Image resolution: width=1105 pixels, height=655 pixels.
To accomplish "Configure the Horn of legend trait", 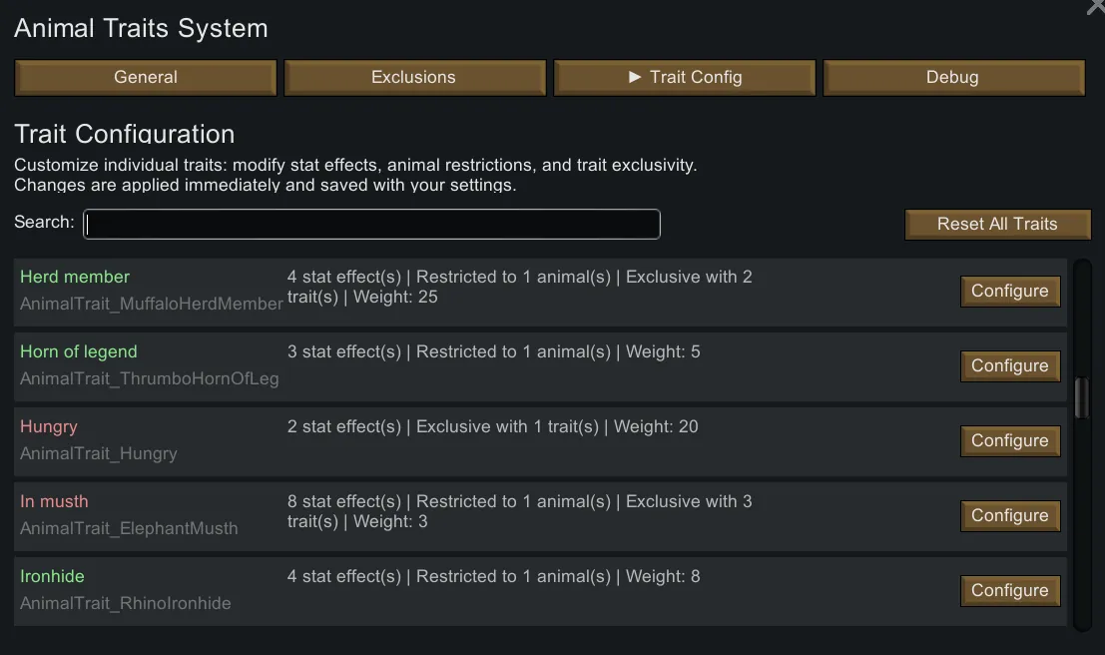I will (x=1010, y=366).
